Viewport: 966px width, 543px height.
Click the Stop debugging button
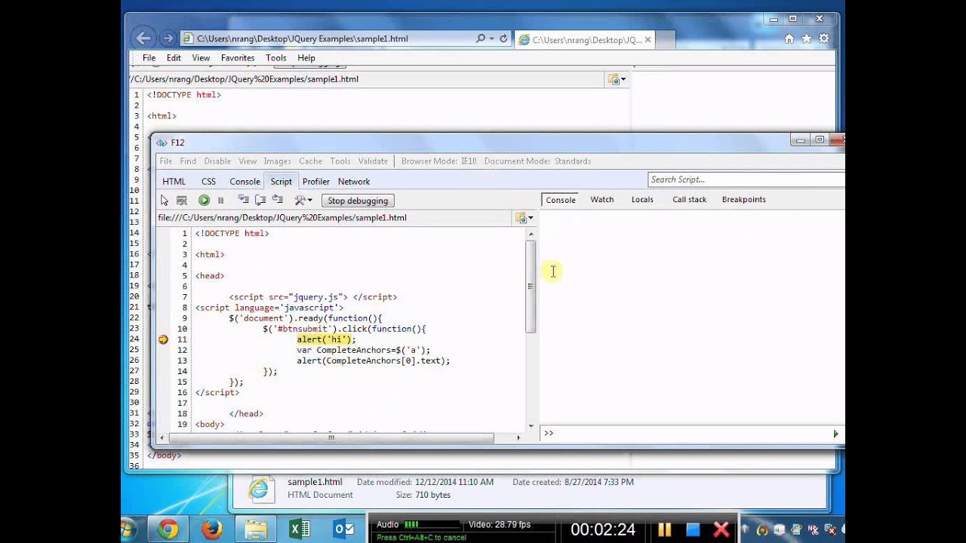[358, 201]
